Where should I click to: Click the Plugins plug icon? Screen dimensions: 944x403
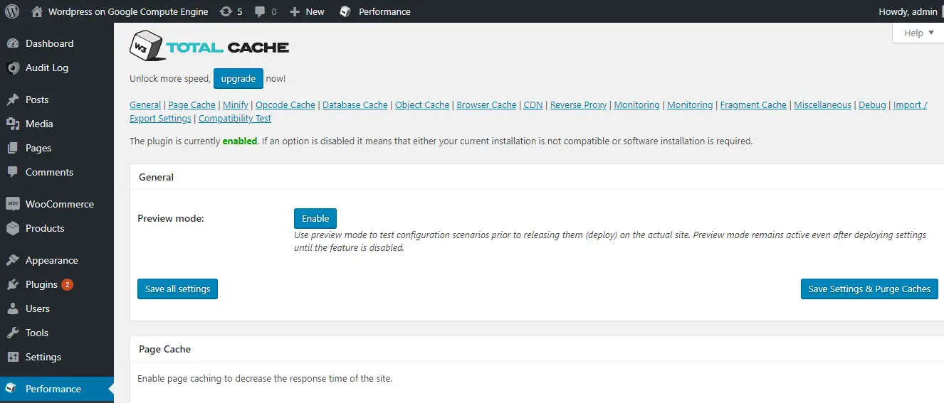click(x=13, y=284)
